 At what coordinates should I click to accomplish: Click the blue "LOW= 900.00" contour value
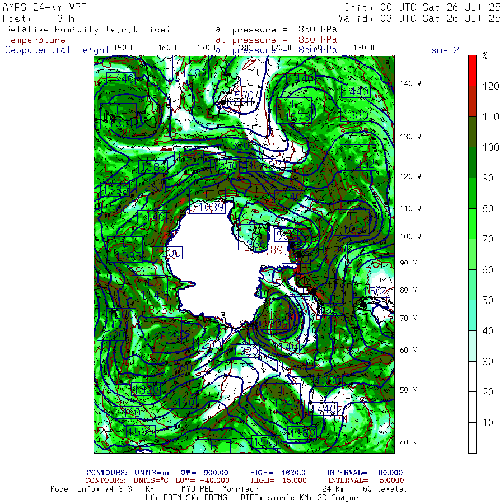tap(202, 473)
